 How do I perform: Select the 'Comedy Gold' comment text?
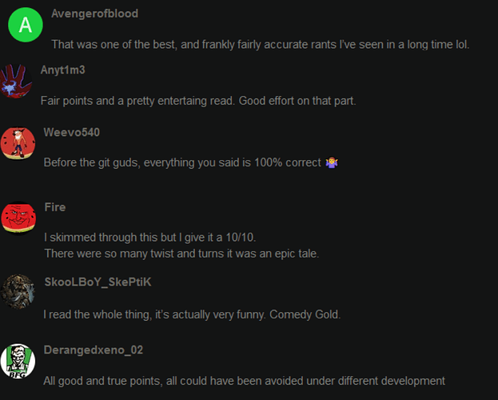[192, 314]
